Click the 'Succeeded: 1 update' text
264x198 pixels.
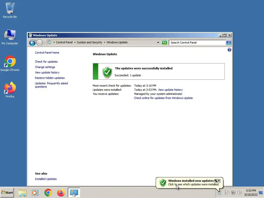[128, 75]
